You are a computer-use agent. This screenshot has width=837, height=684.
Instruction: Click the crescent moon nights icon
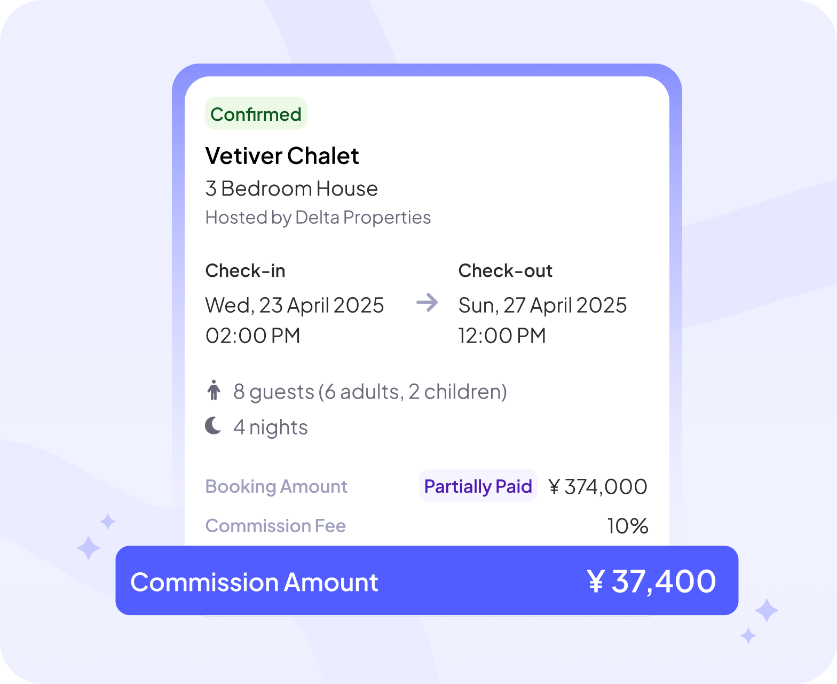213,426
